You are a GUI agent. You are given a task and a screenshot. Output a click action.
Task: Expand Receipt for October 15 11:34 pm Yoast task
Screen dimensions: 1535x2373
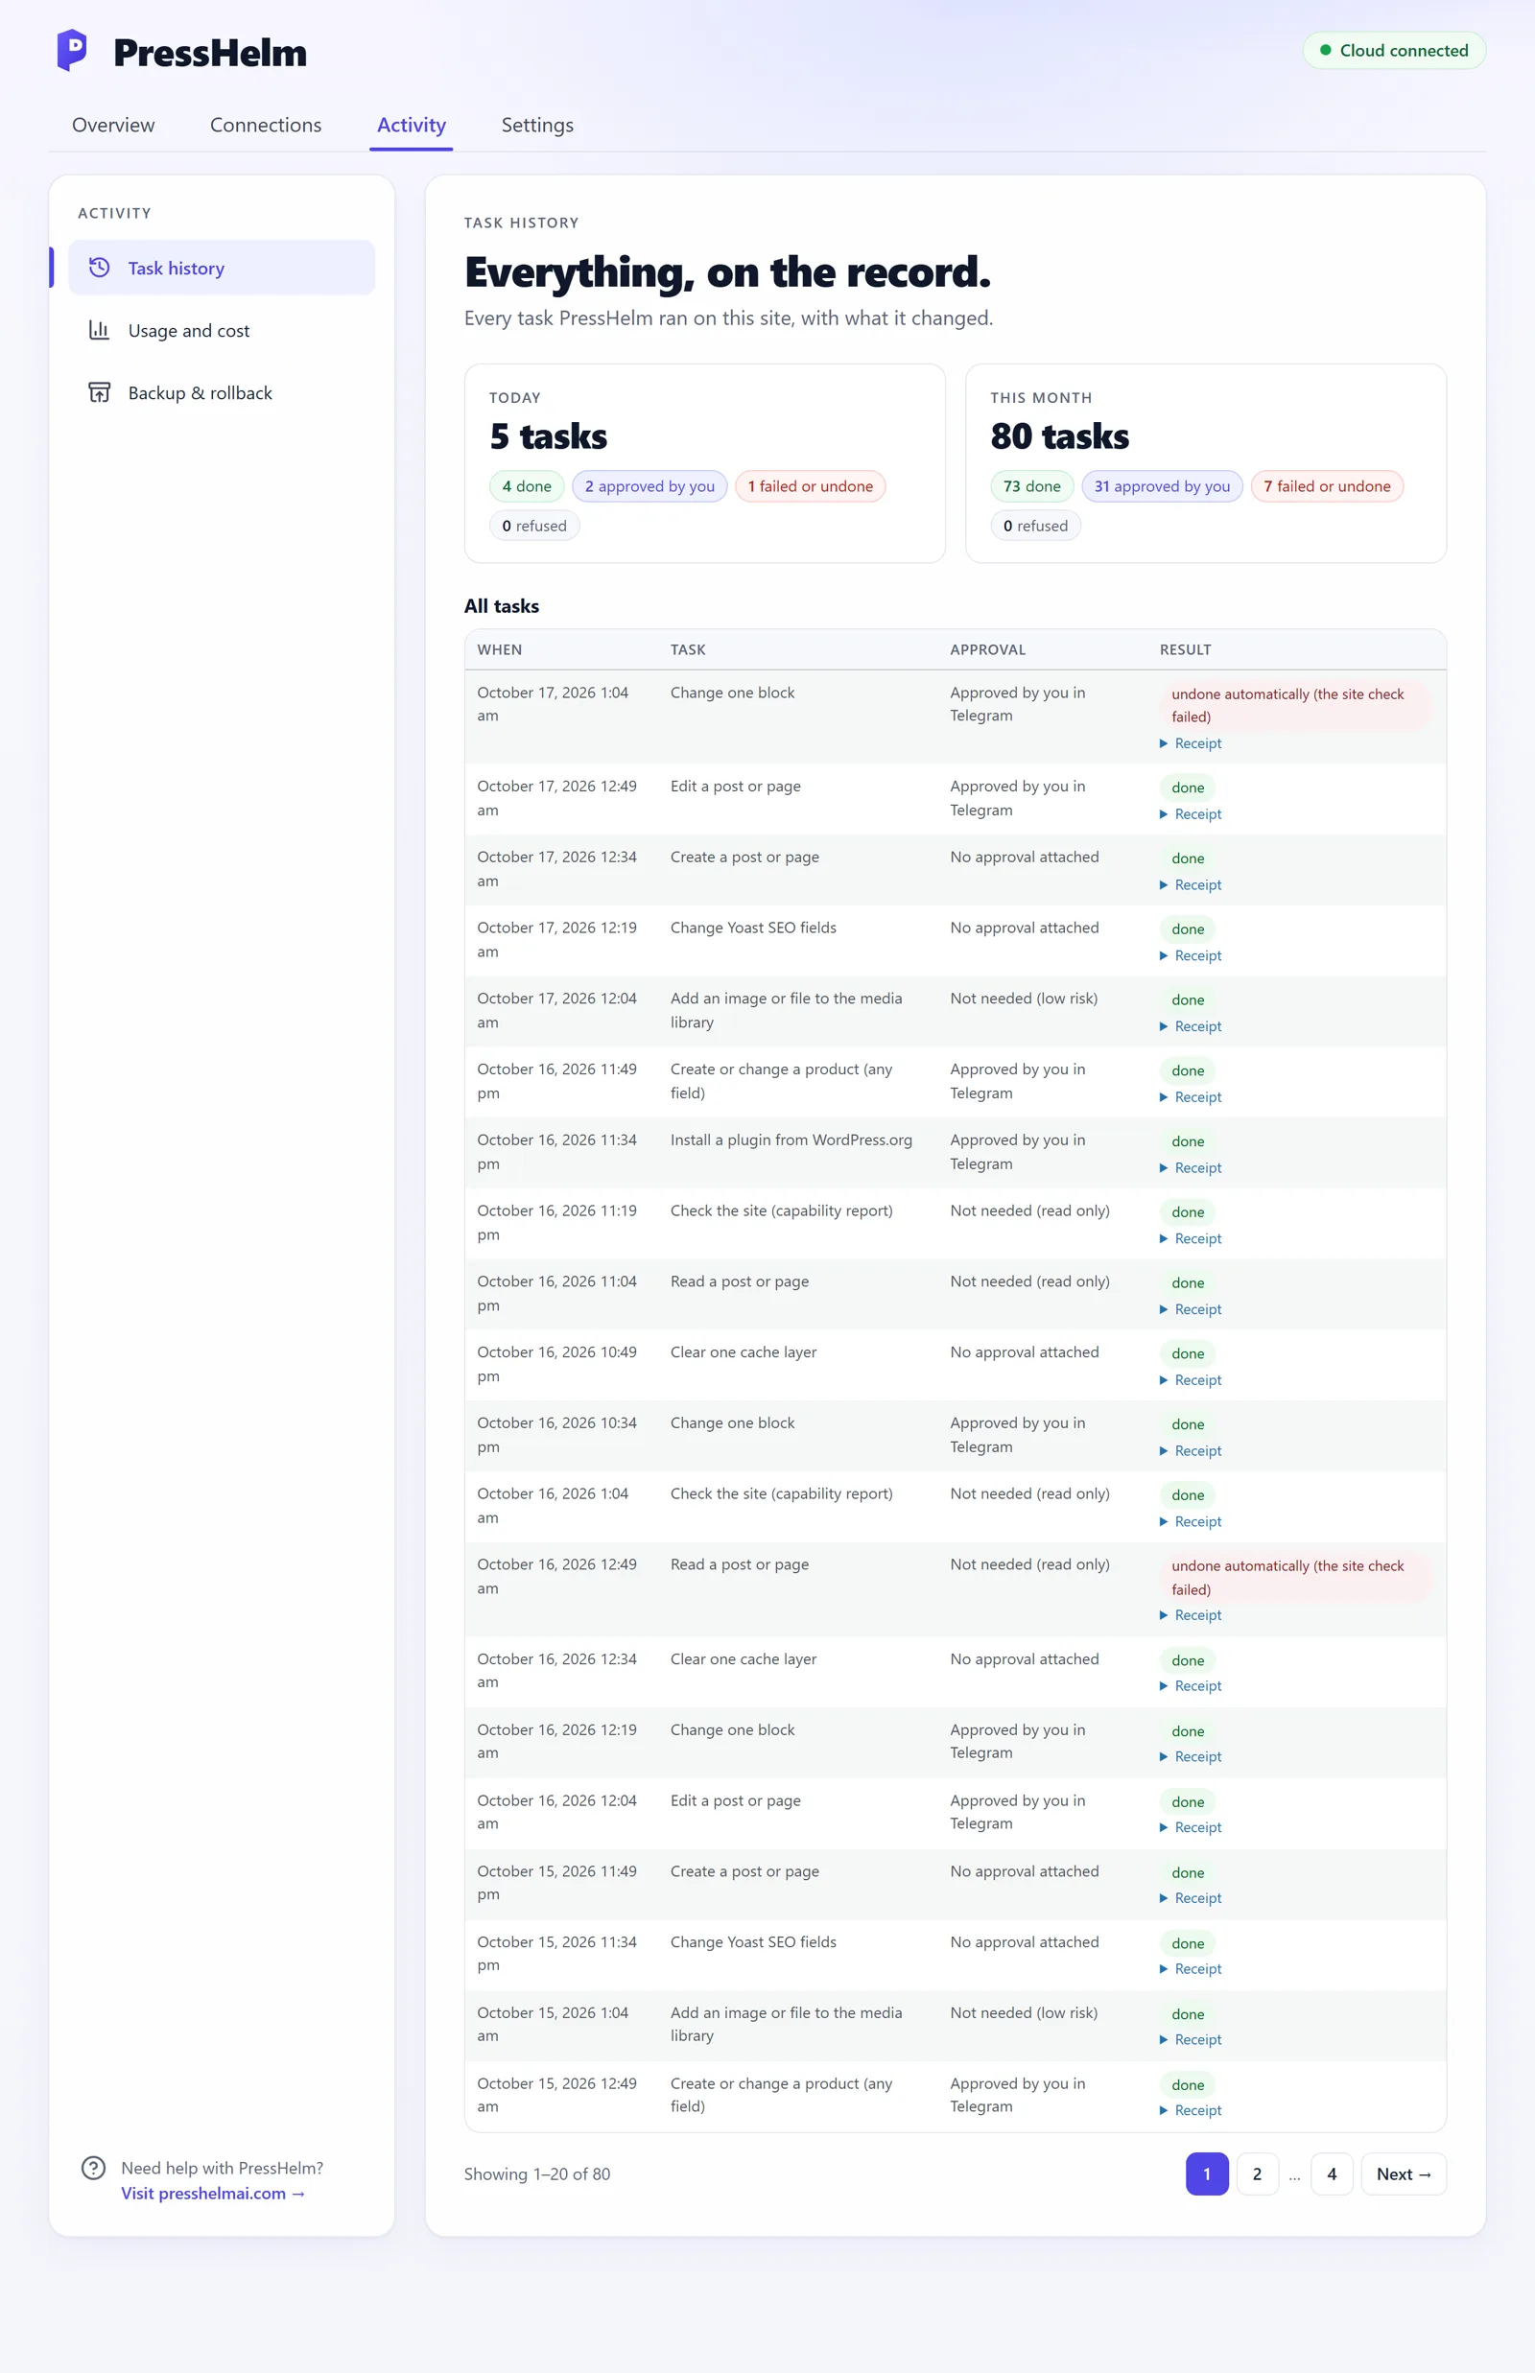tap(1191, 1969)
